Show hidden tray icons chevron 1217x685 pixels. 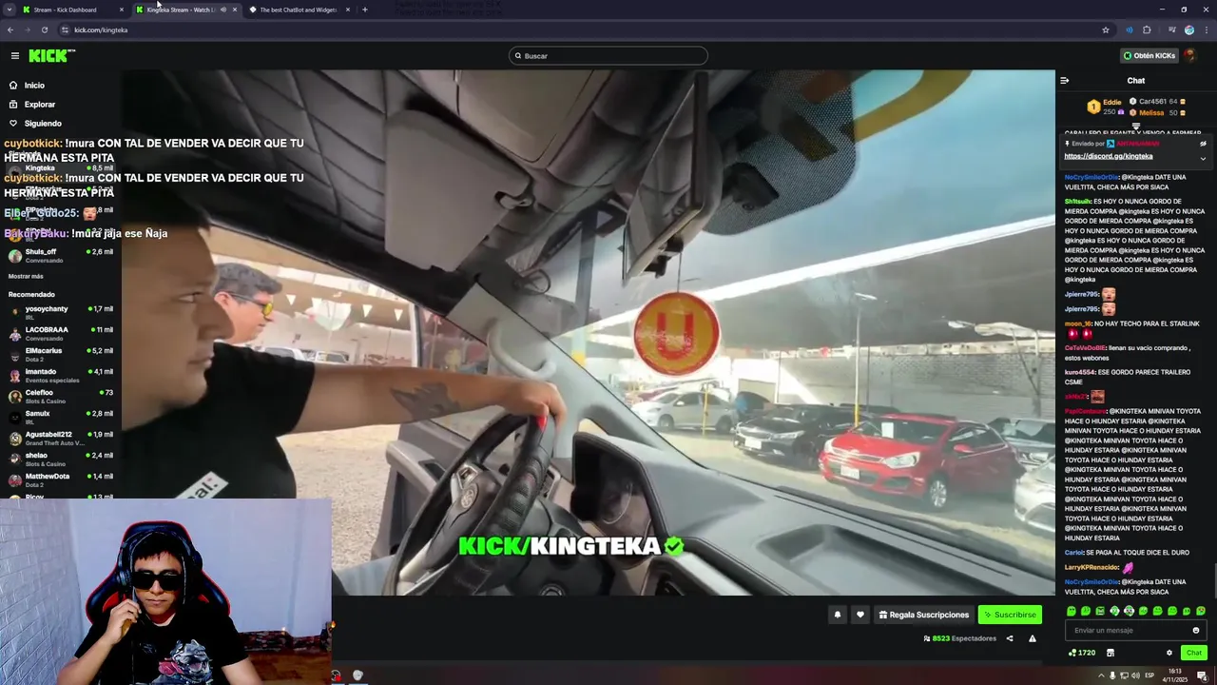click(x=1102, y=675)
